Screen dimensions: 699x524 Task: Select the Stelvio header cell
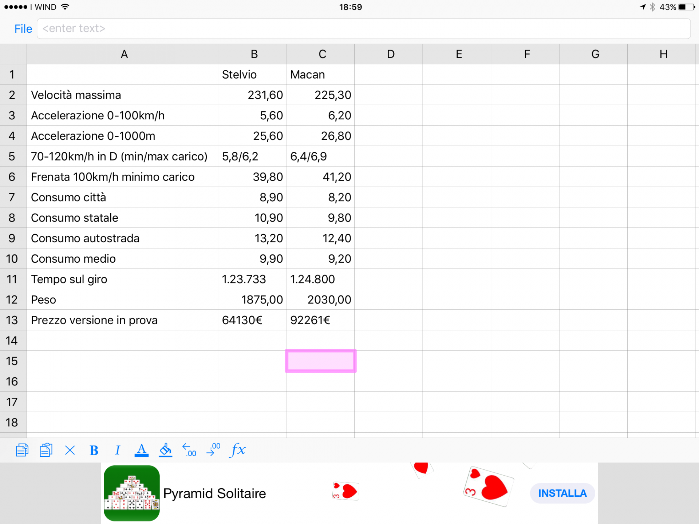pos(252,75)
